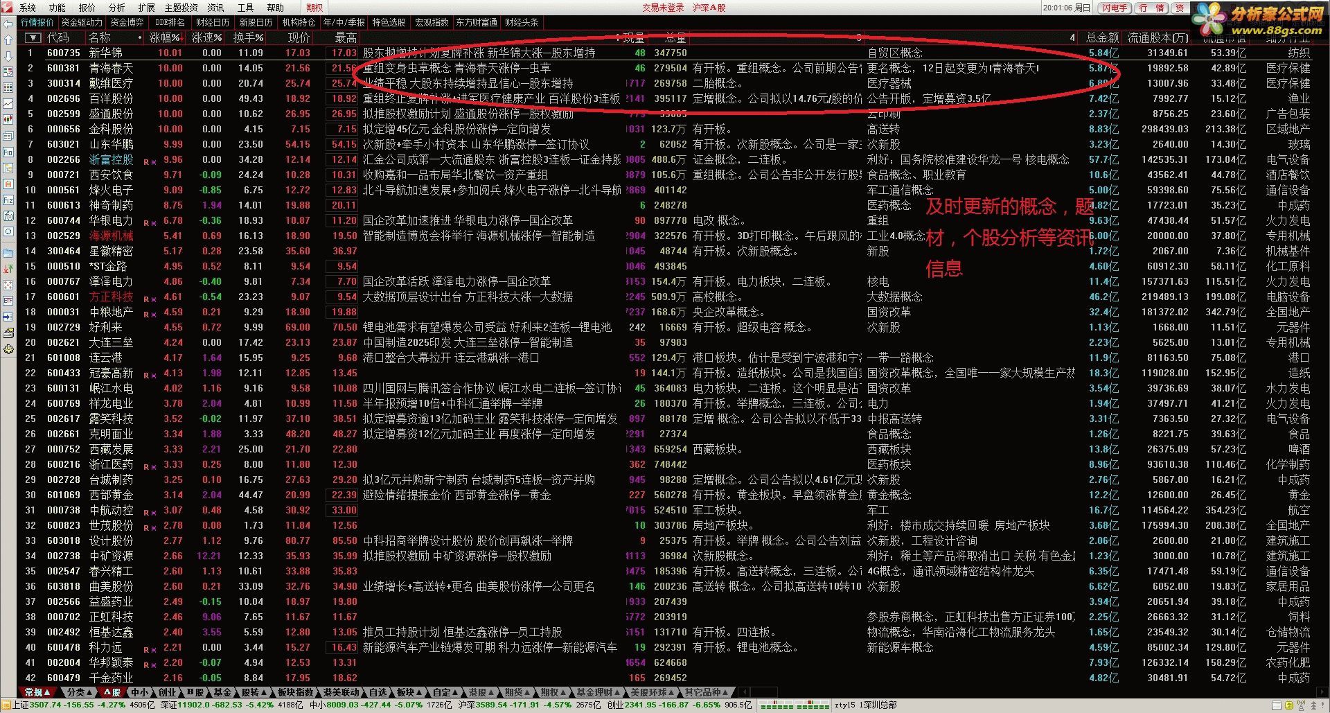The height and width of the screenshot is (713, 1330).
Task: Expand the 常规 bottom tab menu
Action: [x=37, y=692]
